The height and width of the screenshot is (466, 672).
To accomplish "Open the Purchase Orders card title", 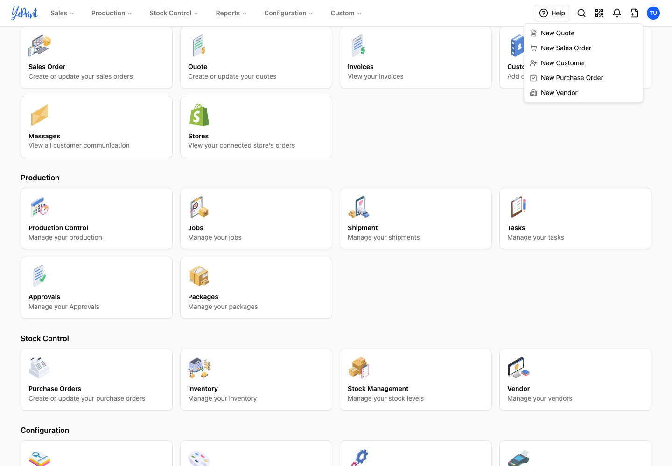I will (55, 389).
